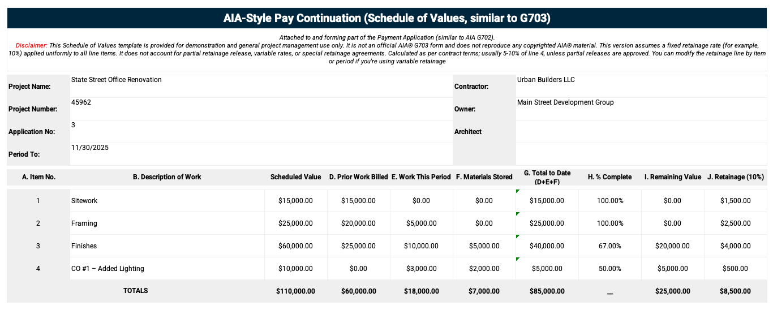The image size is (773, 310).
Task: Select the empty Architect value cell
Action: tap(641, 132)
